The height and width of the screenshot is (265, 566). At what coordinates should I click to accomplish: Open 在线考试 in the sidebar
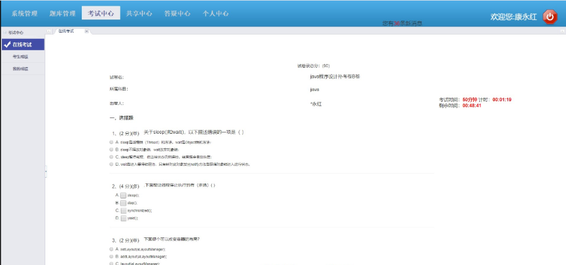pyautogui.click(x=23, y=45)
